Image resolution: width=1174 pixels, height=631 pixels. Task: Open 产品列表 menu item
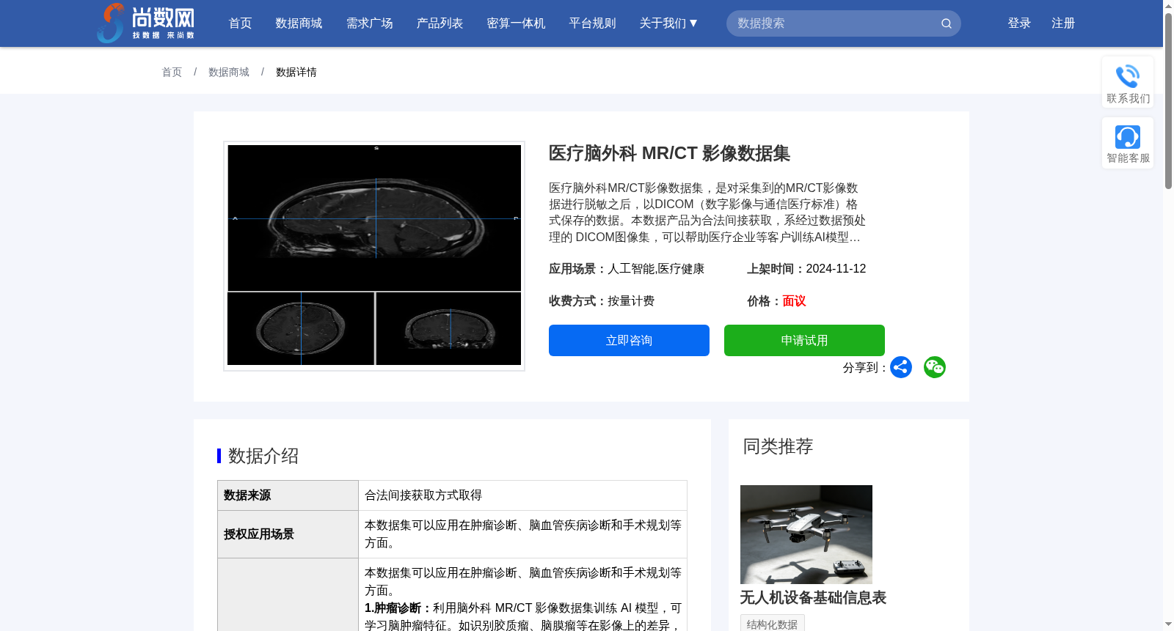pyautogui.click(x=440, y=23)
